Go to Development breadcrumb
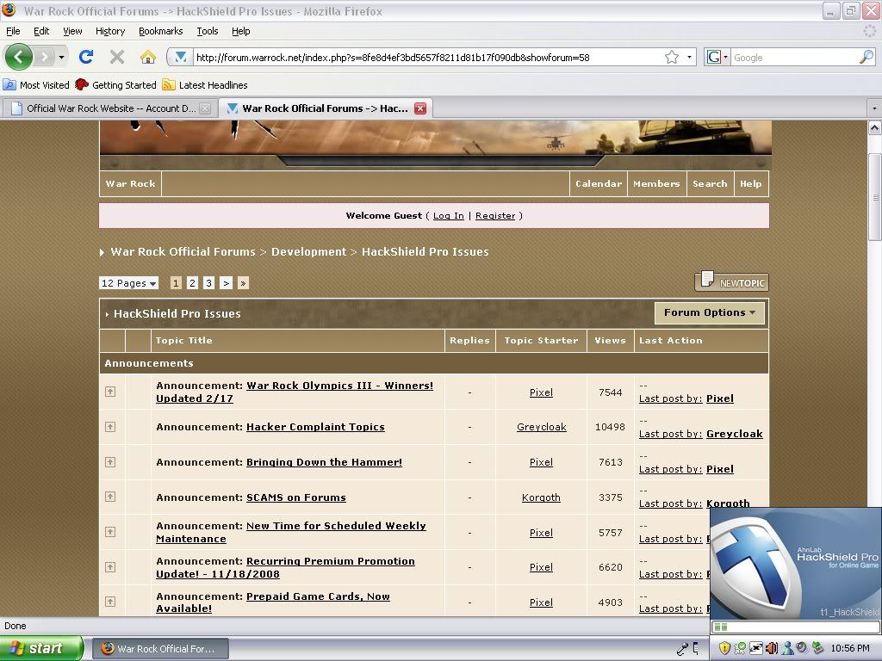 pyautogui.click(x=309, y=252)
